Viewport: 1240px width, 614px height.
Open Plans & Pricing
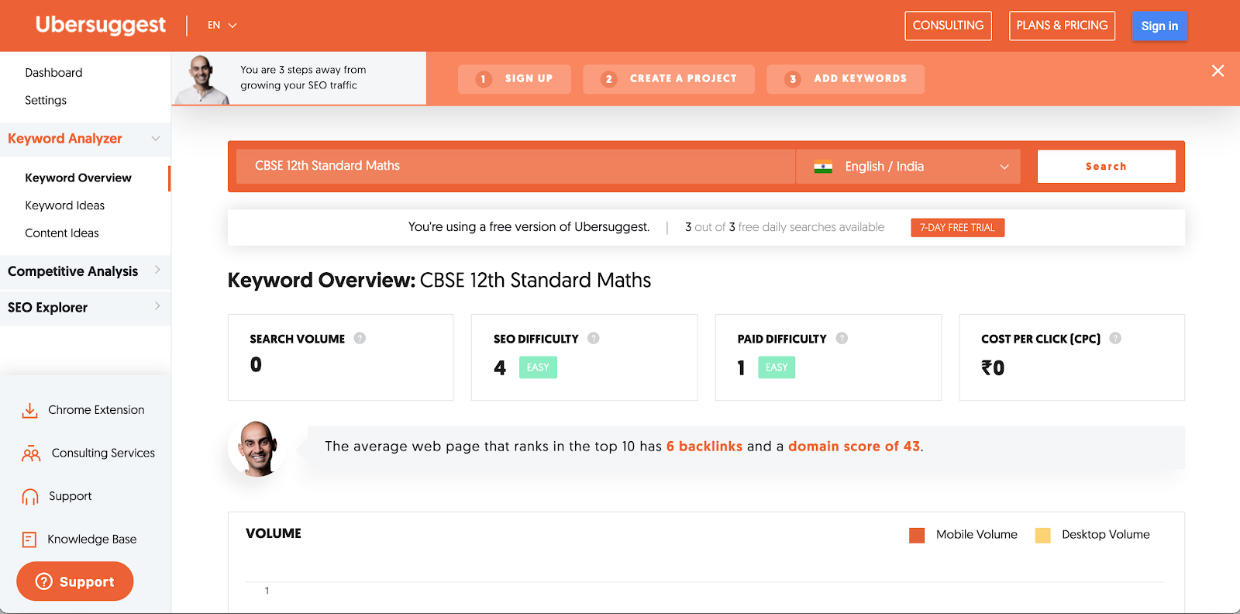point(1062,26)
